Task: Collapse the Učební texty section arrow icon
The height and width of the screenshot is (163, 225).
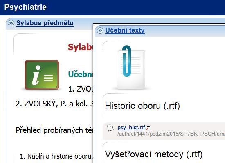Action: pos(100,31)
